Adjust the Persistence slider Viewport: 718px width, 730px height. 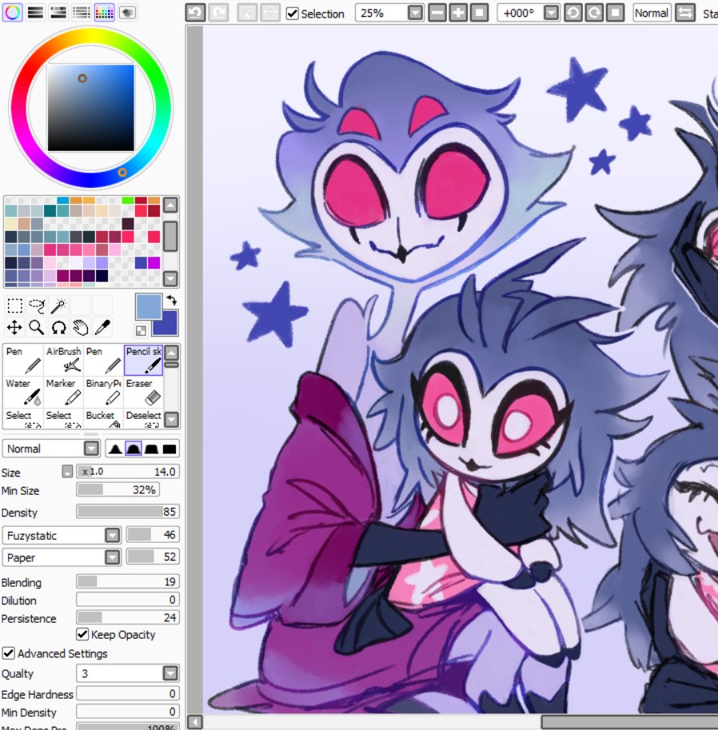[128, 617]
